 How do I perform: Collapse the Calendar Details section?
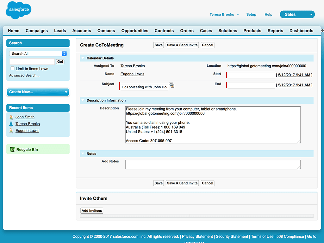[x=83, y=58]
